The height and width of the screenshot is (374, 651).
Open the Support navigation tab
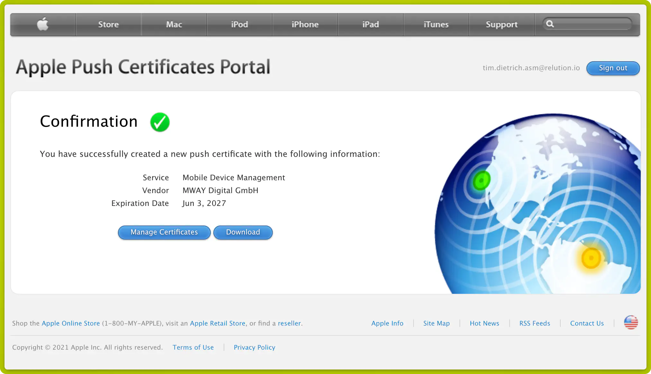(502, 24)
